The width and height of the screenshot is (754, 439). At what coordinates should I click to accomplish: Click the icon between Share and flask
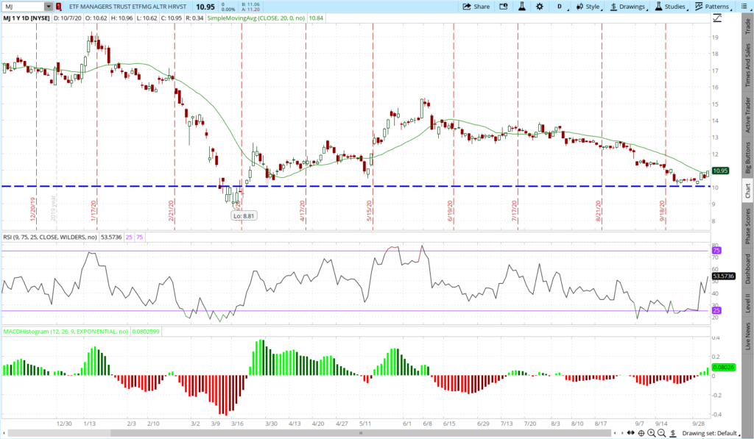(504, 7)
